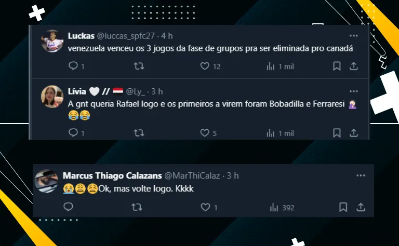Open more options on Luckas's tweet

(x=353, y=36)
